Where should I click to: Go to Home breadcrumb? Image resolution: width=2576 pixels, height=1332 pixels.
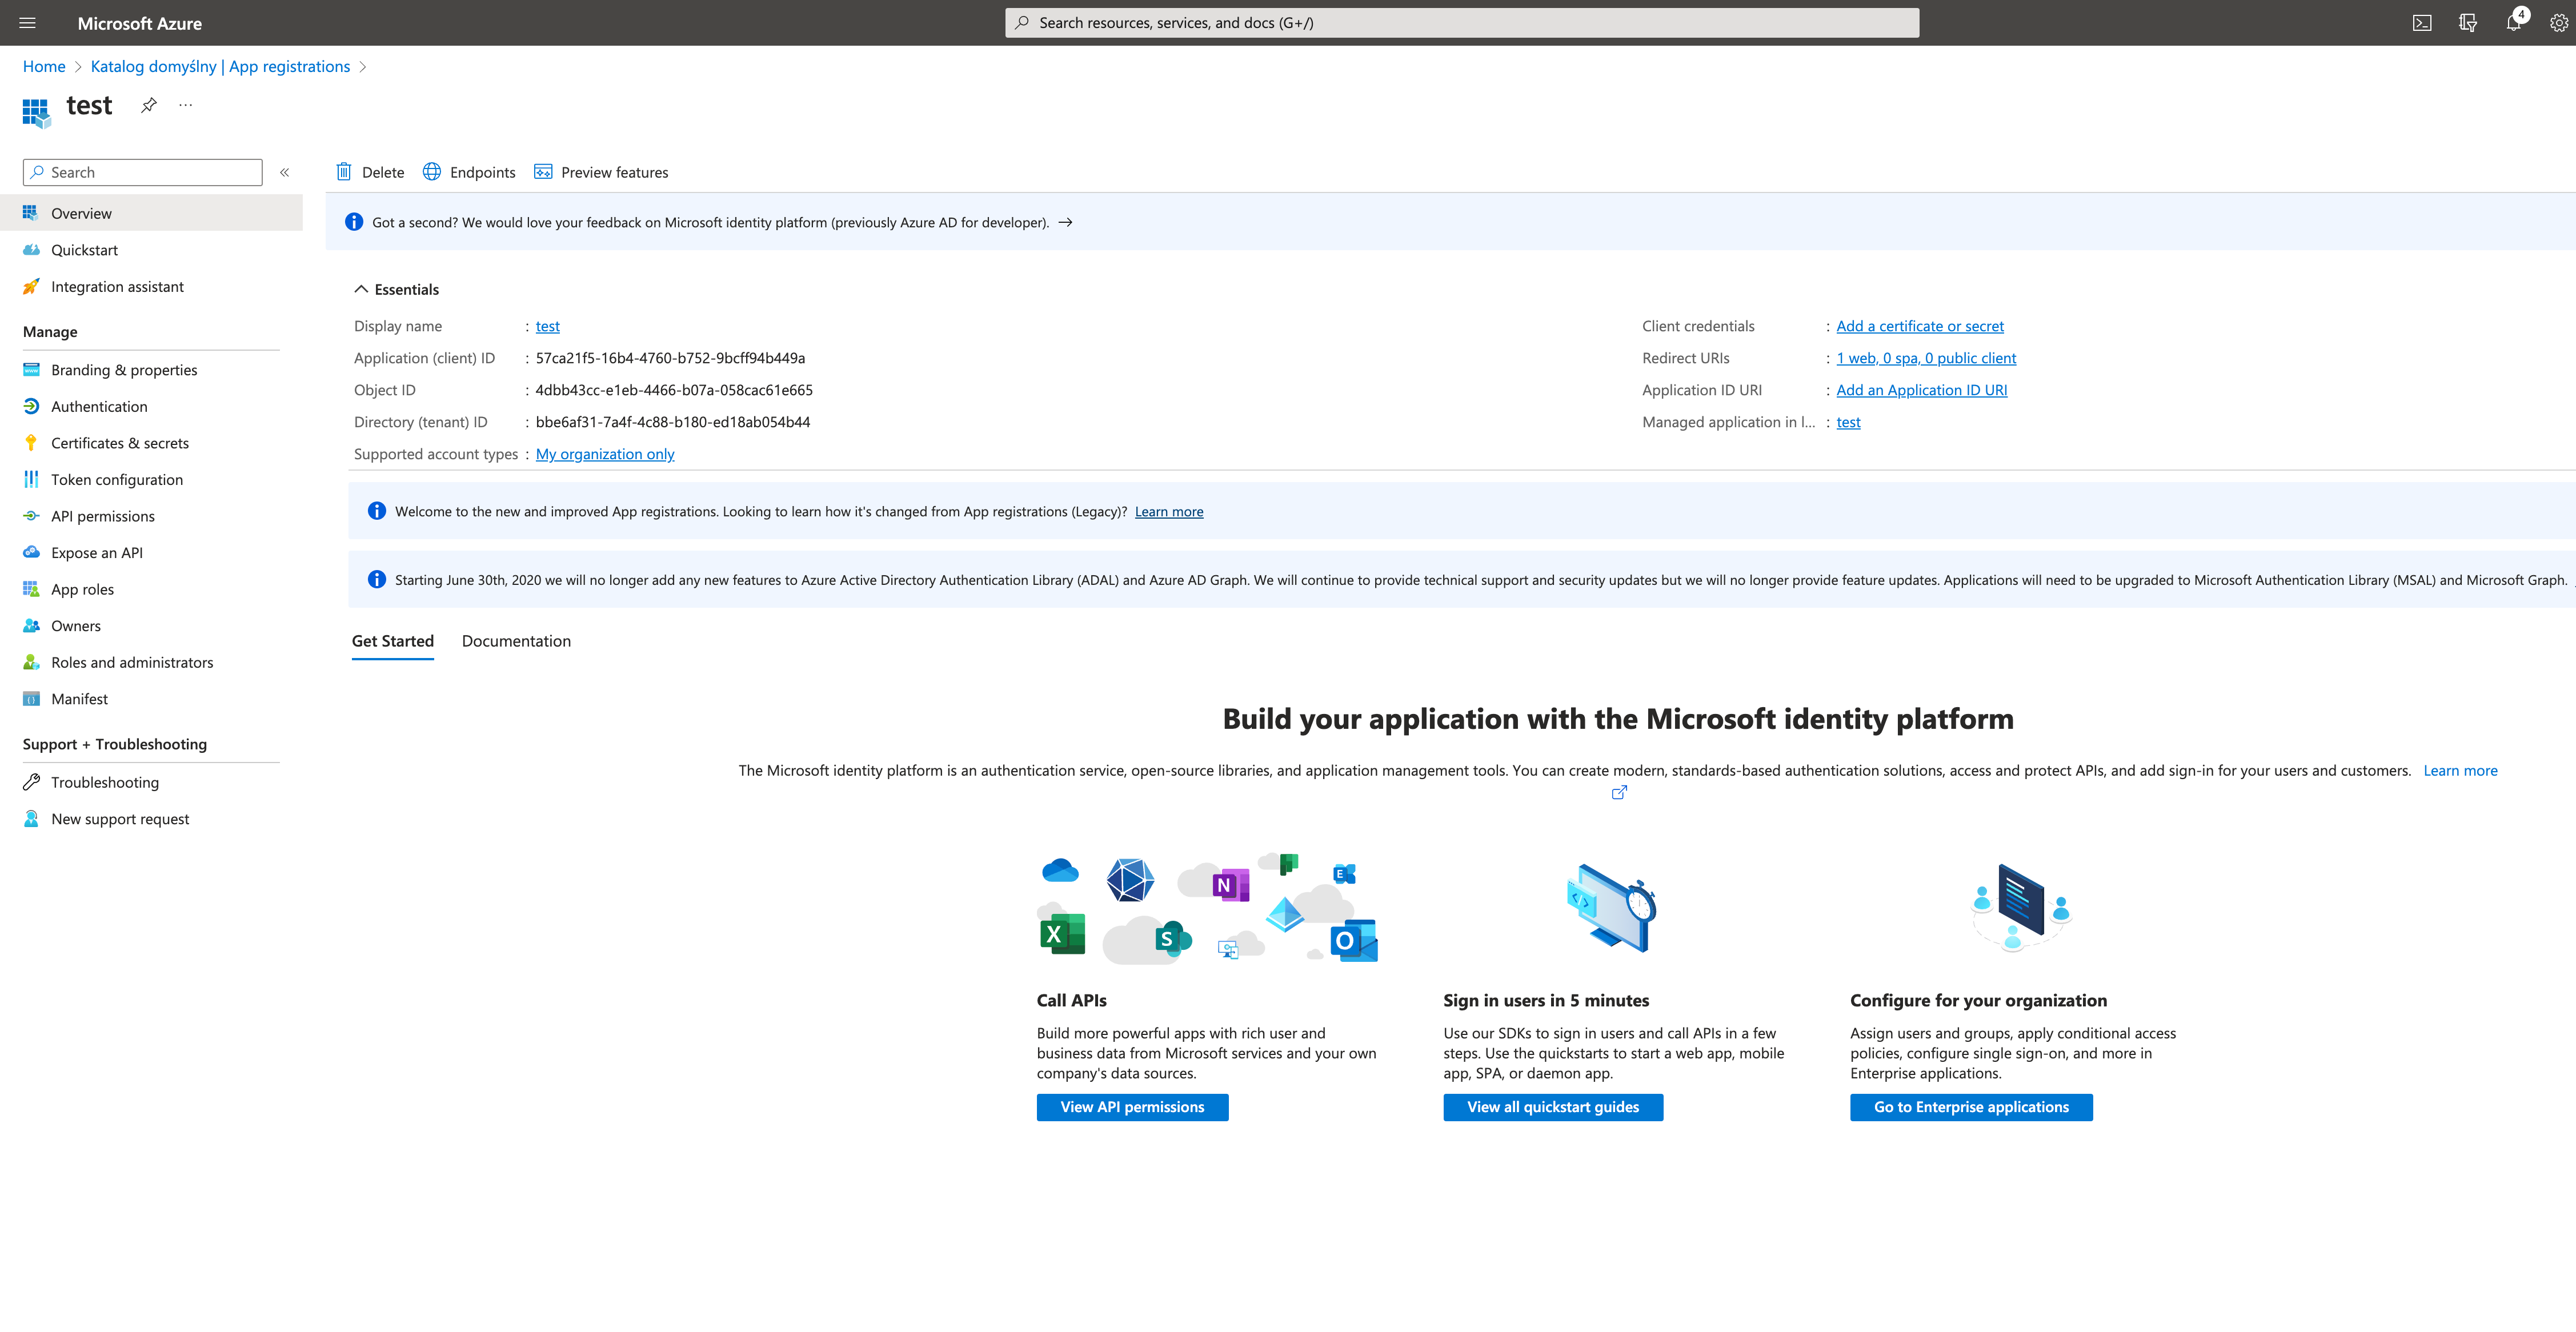click(44, 67)
